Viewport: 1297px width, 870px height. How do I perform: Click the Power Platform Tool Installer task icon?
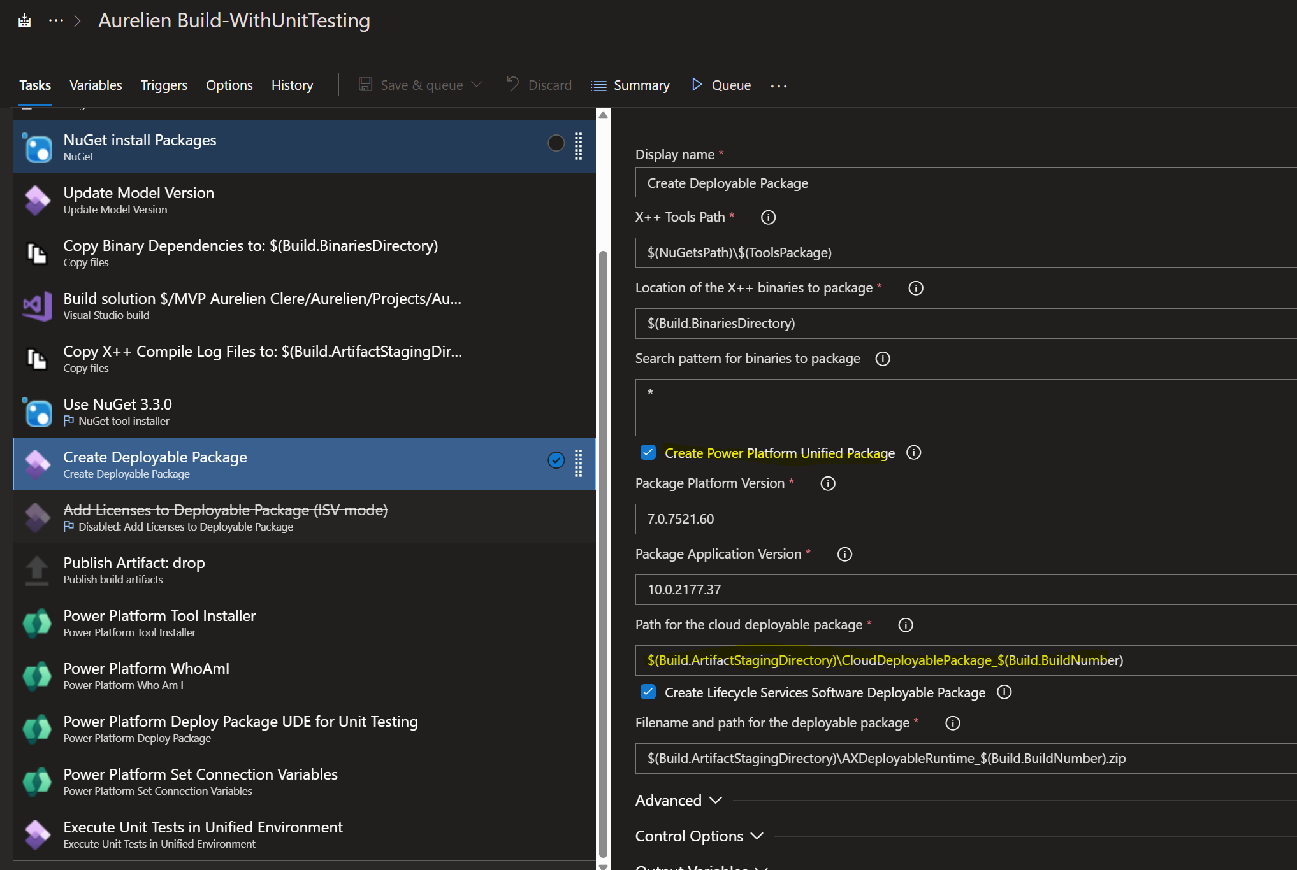click(x=37, y=623)
